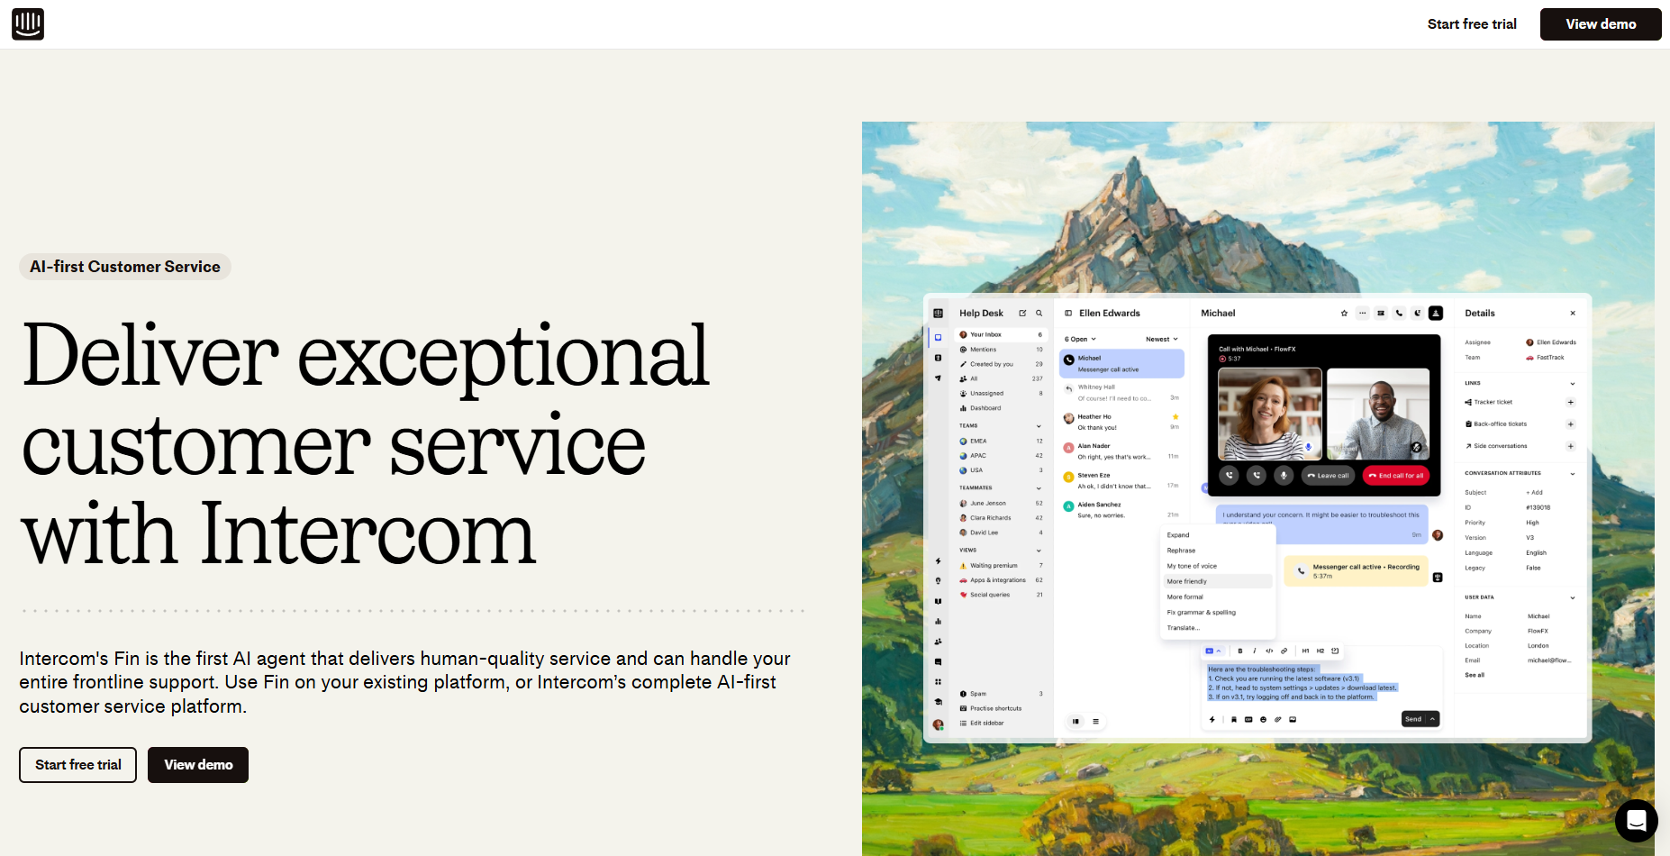This screenshot has height=856, width=1670.
Task: Click View demo in the top header
Action: (1600, 24)
